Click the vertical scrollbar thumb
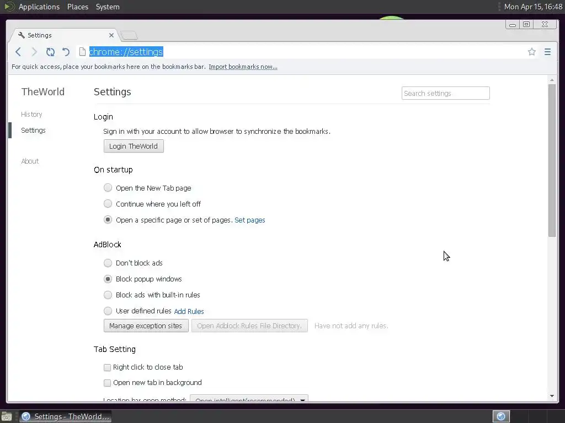This screenshot has width=565, height=423. [552, 160]
